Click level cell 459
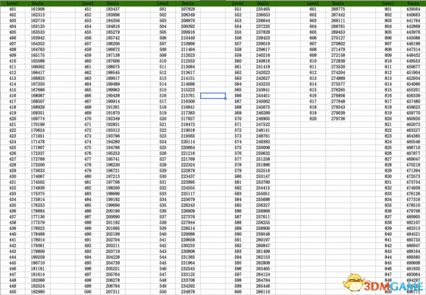This screenshot has width=426, height=295. point(88,55)
